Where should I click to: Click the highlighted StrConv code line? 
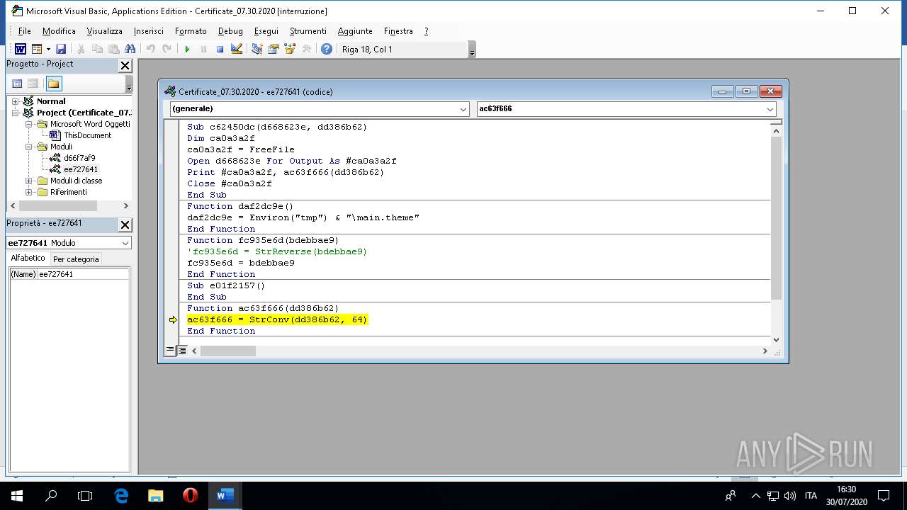(x=277, y=319)
